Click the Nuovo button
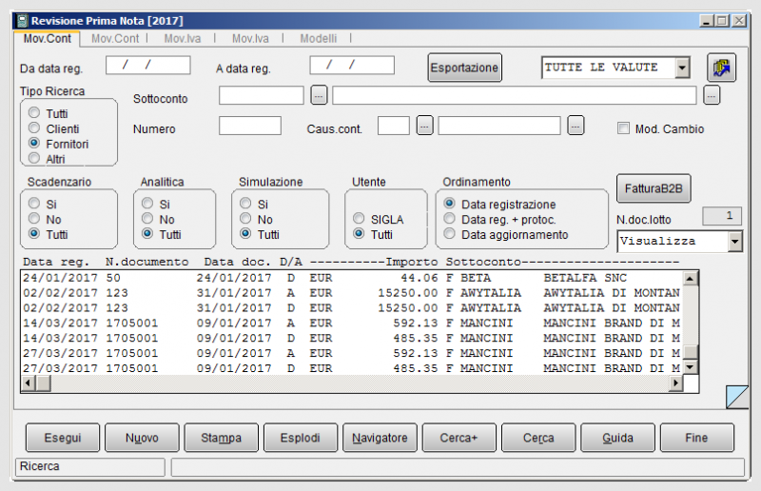The width and height of the screenshot is (761, 491). [x=142, y=438]
